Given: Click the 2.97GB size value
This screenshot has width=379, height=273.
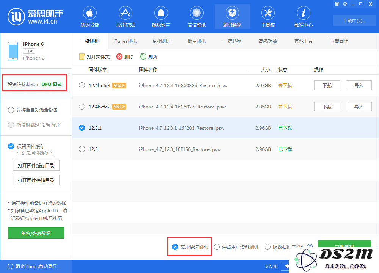Looking at the screenshot, I should point(263,85).
